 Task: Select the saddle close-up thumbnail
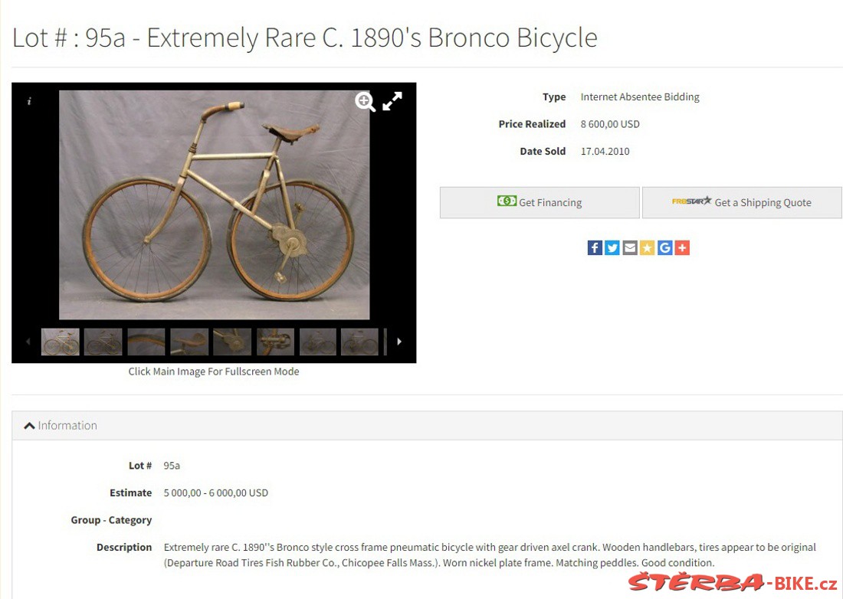(189, 342)
